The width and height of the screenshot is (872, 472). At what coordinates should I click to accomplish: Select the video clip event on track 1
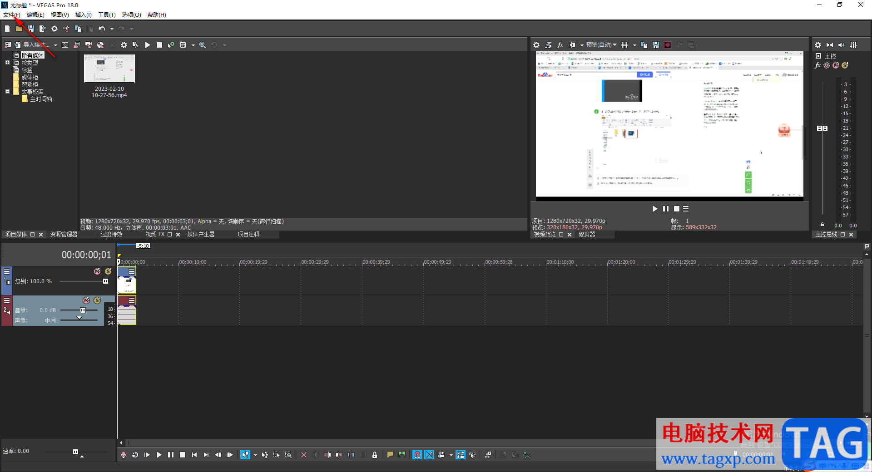(127, 280)
